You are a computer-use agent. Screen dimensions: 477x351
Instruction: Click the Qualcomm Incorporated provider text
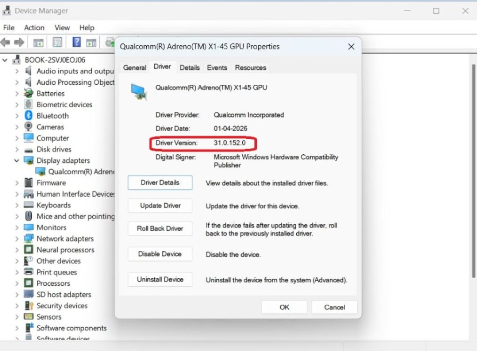click(249, 115)
